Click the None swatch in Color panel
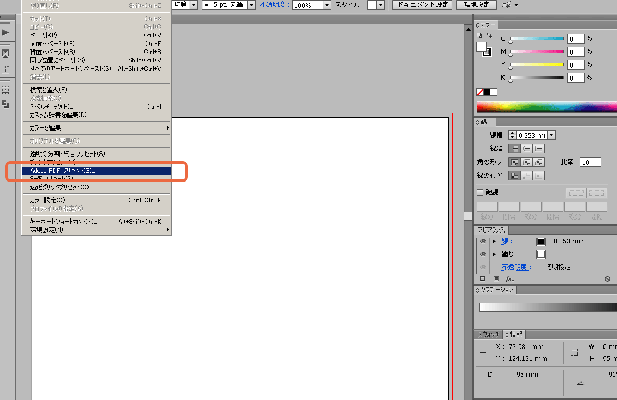 (480, 92)
